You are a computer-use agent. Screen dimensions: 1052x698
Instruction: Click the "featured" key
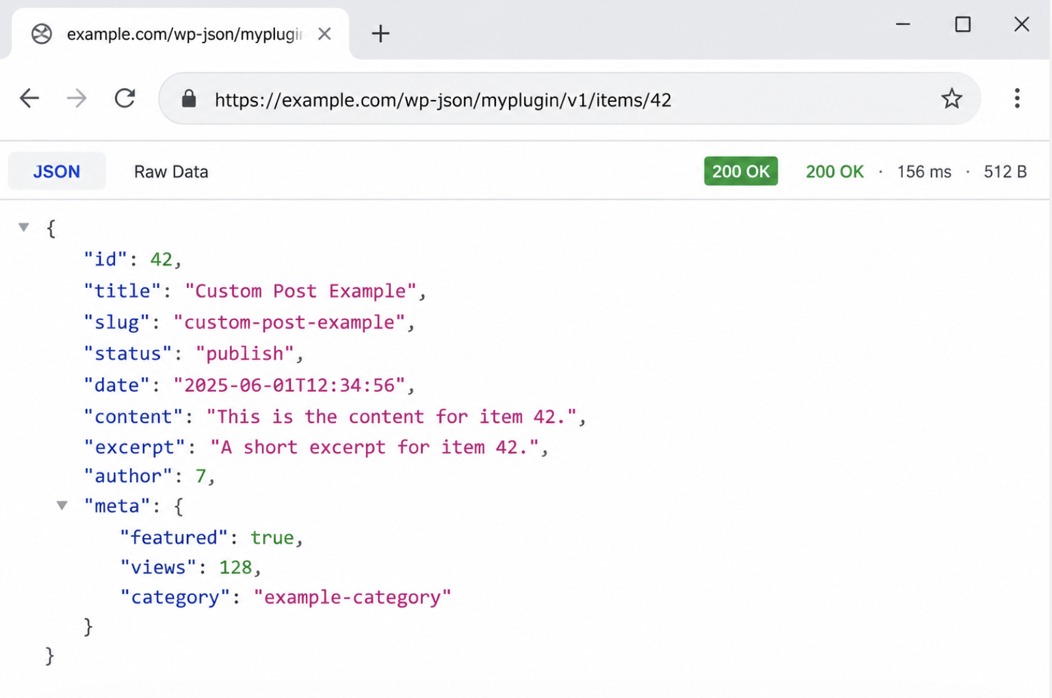174,537
